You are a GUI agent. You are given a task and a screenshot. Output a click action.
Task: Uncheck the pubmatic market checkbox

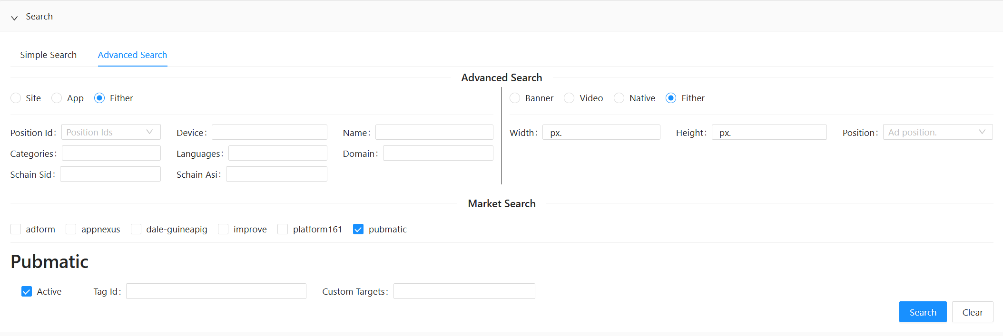coord(358,230)
